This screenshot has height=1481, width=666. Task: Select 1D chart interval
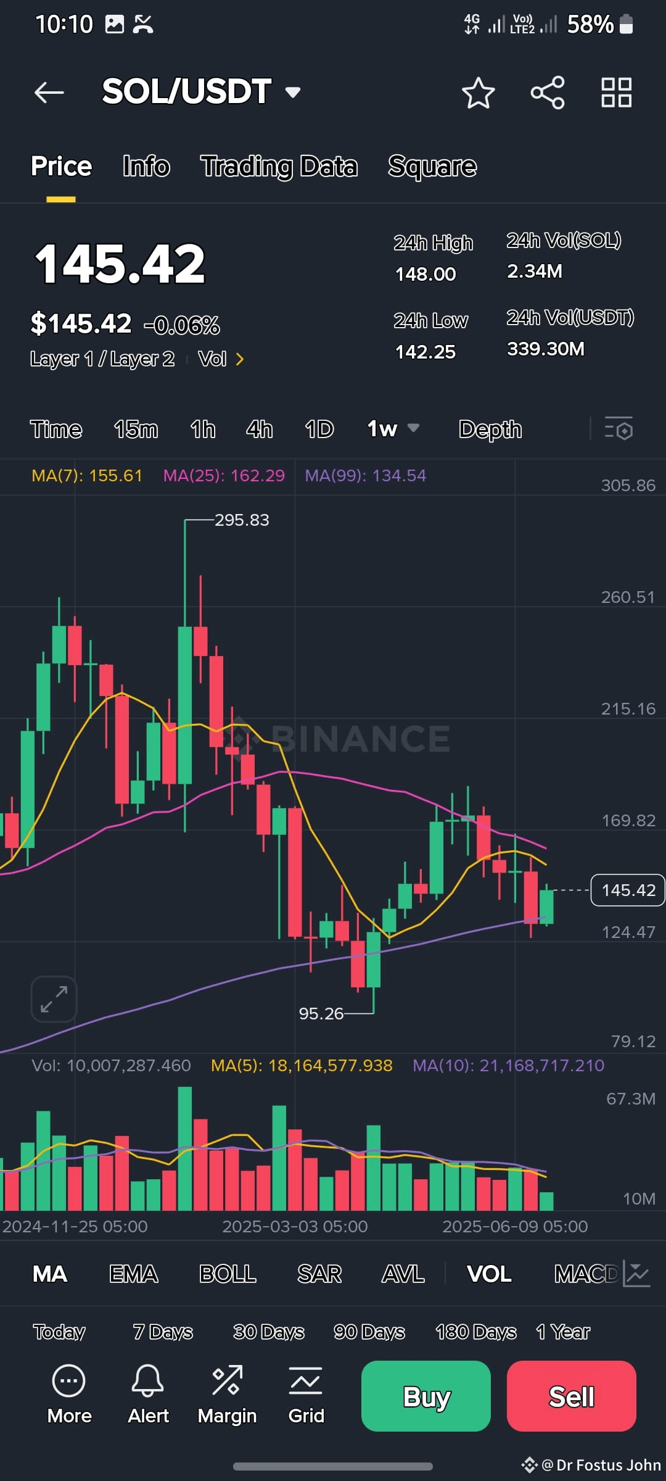pos(319,429)
